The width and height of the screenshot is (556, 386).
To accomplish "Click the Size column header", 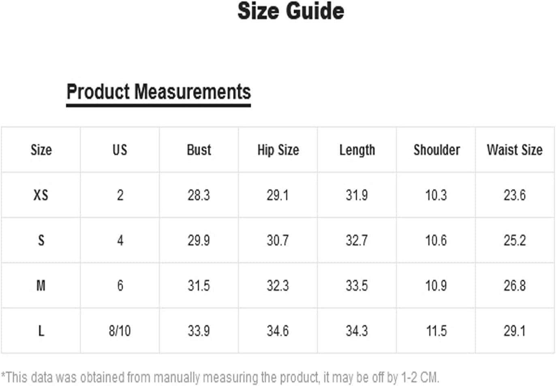I will pyautogui.click(x=41, y=150).
